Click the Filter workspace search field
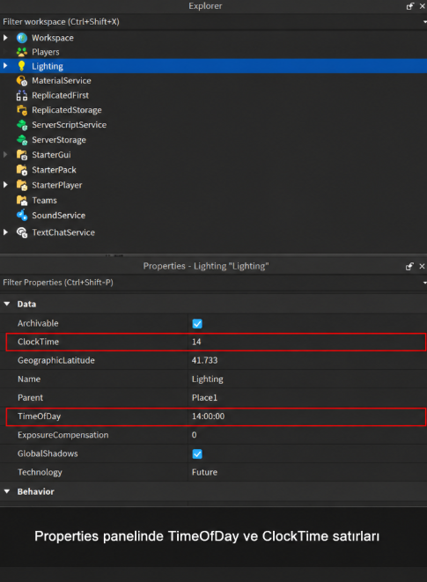This screenshot has width=427, height=582. pos(210,22)
